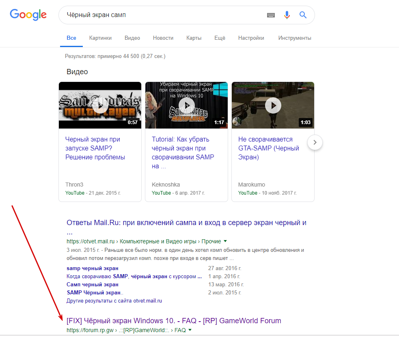Click the 1:03 video duration badge
The width and height of the screenshot is (399, 337).
tap(306, 122)
